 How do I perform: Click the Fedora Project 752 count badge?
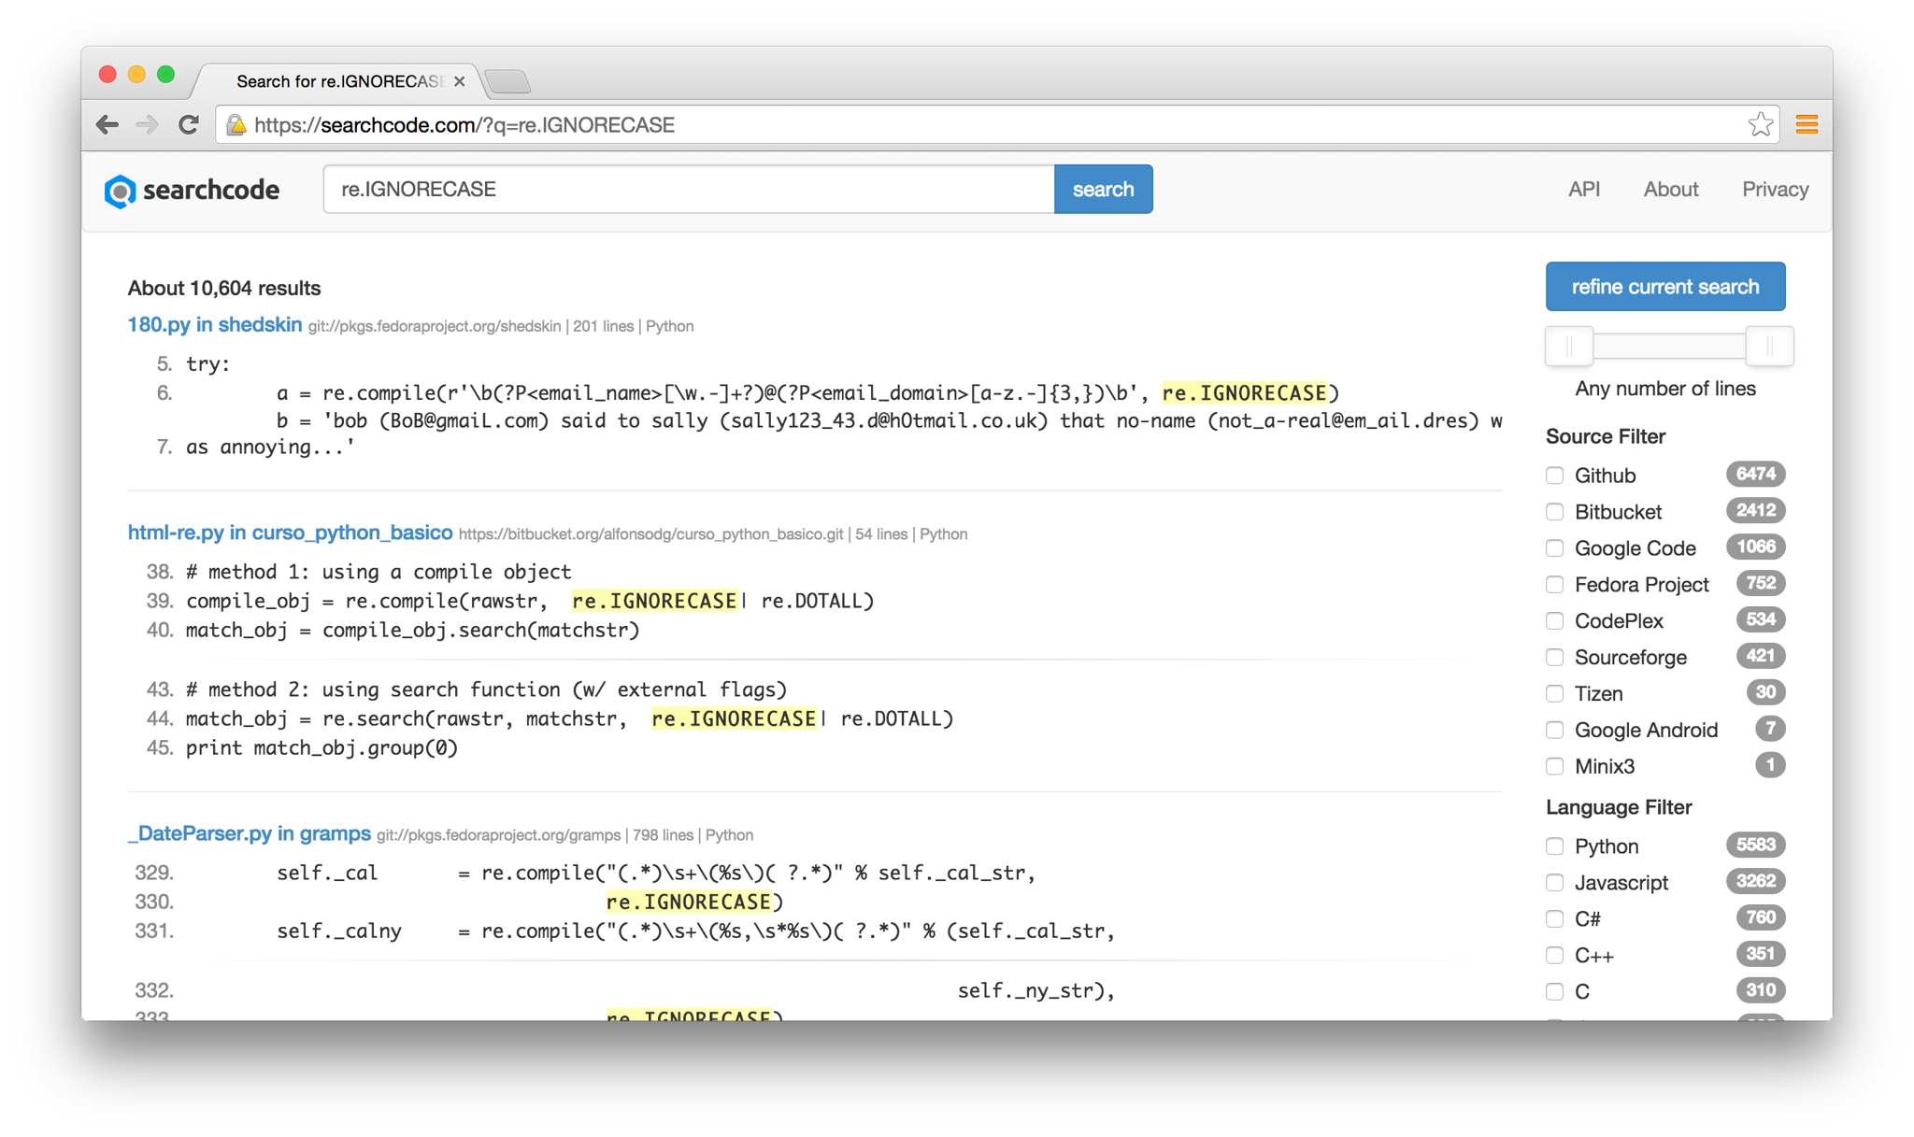point(1760,583)
